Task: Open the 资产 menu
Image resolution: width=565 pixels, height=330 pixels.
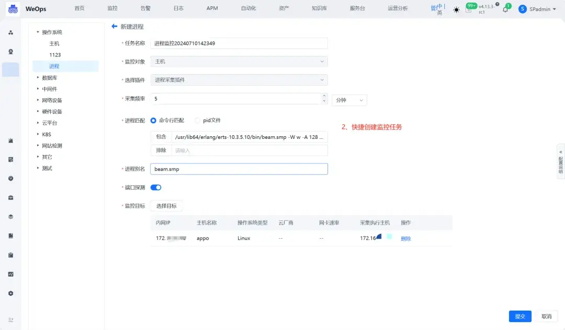Action: pyautogui.click(x=284, y=8)
